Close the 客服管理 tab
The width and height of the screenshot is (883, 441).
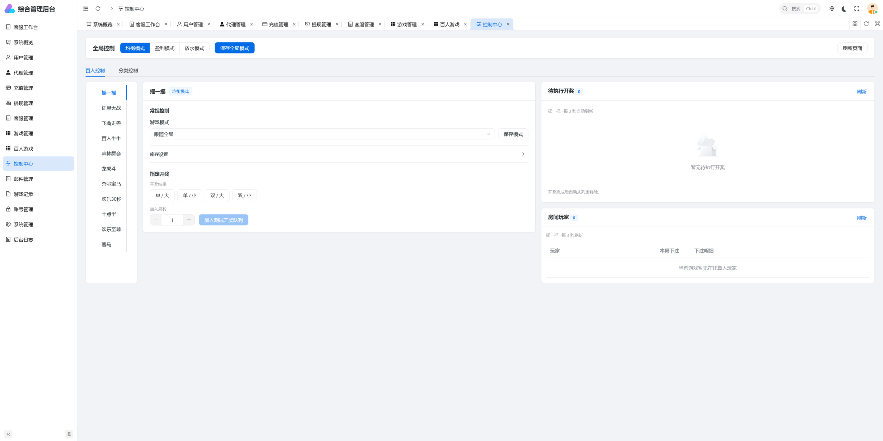(x=380, y=24)
